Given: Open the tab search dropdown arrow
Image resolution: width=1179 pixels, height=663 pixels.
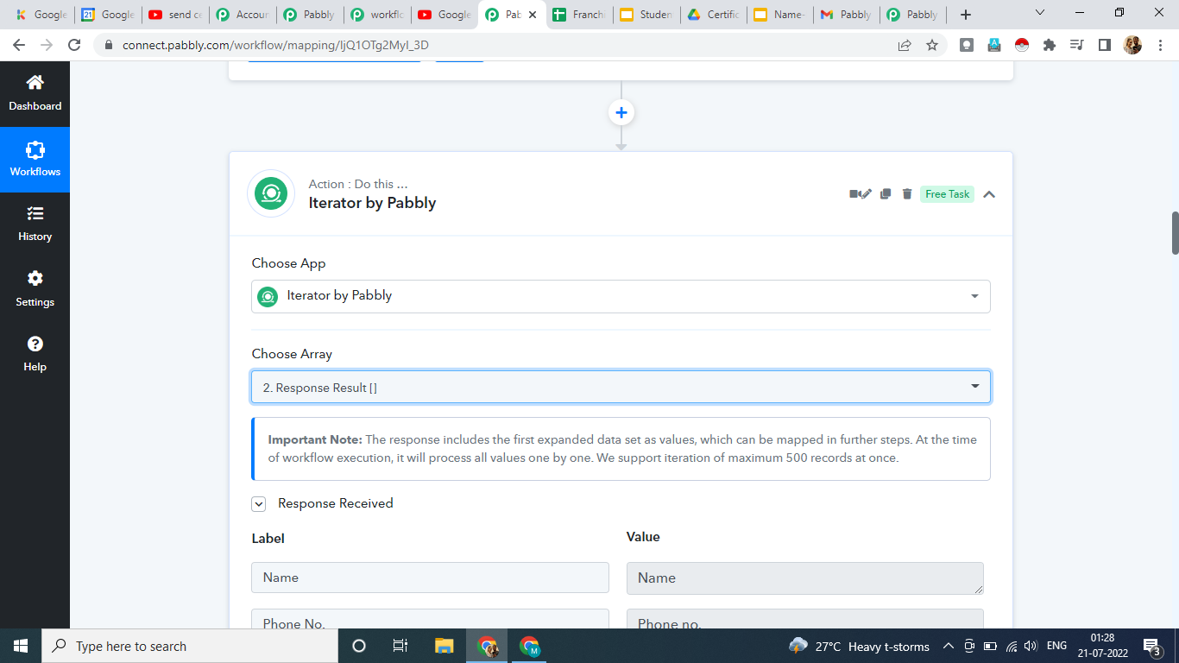Looking at the screenshot, I should 1040,13.
